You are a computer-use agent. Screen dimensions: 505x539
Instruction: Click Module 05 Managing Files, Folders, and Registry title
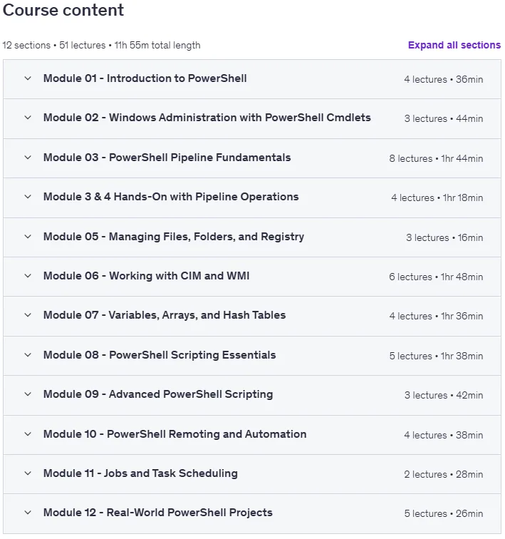click(x=174, y=237)
